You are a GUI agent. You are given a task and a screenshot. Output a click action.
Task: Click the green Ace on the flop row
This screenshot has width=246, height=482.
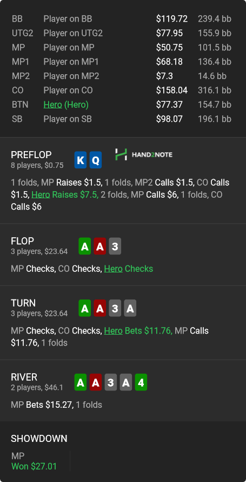(85, 246)
